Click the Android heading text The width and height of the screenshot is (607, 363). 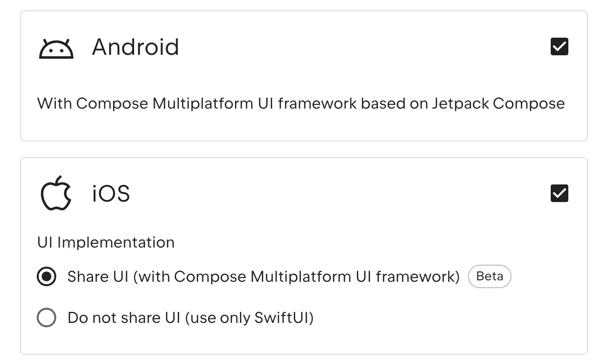coord(135,47)
